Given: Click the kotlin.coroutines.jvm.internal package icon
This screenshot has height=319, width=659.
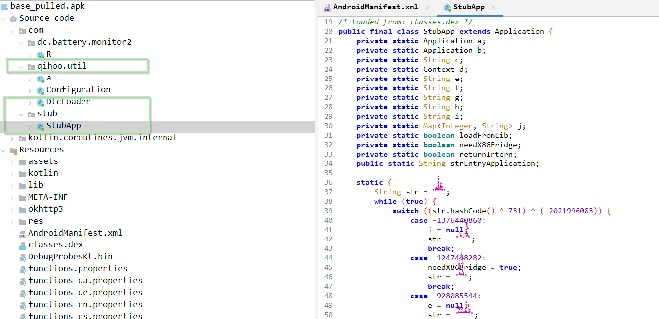Looking at the screenshot, I should pyautogui.click(x=22, y=138).
